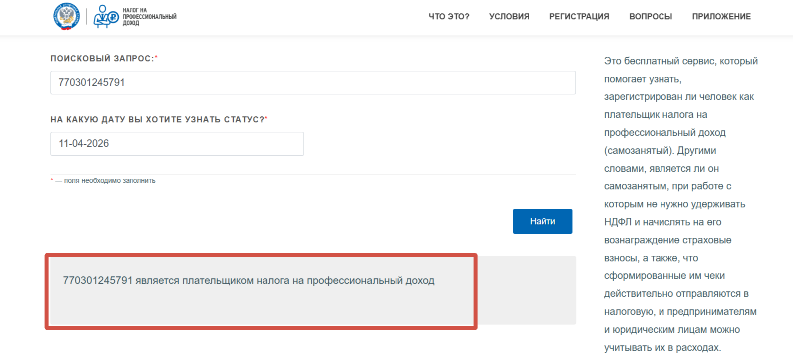Focus the search query field with 770301245791
This screenshot has height=359, width=793.
pos(313,83)
